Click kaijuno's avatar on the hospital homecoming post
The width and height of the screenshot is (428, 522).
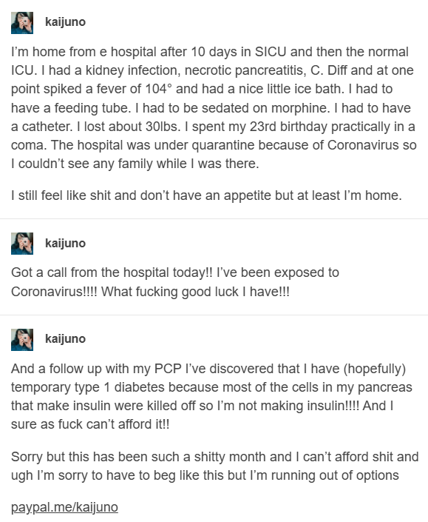point(22,23)
